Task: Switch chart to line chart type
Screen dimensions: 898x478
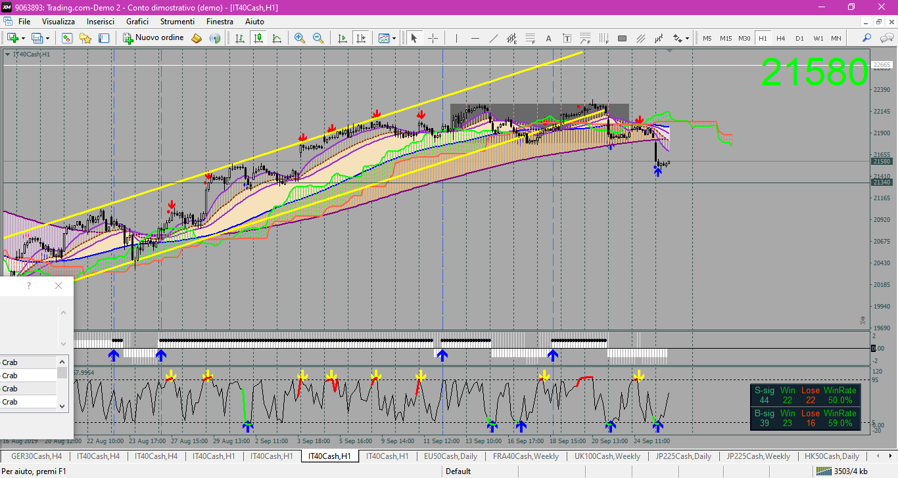Action: click(277, 38)
